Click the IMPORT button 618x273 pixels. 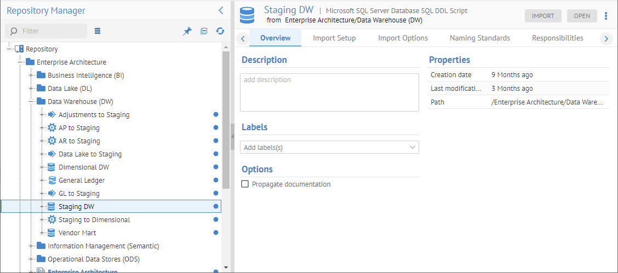(543, 16)
